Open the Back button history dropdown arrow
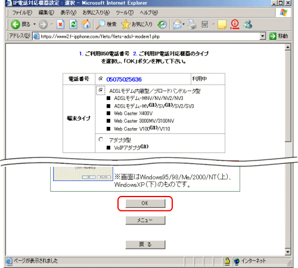298x268 pixels. [35, 24]
